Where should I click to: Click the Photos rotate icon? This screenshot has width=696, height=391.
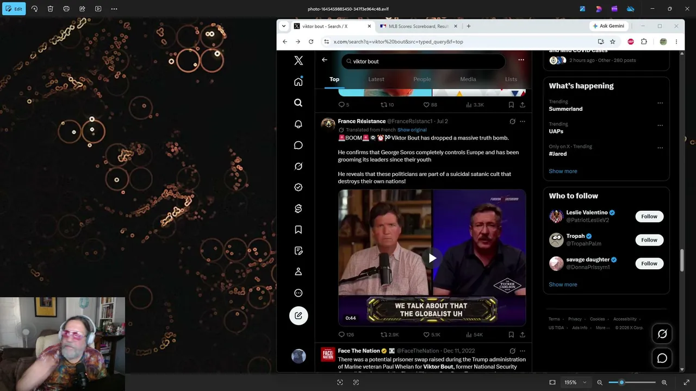[34, 9]
